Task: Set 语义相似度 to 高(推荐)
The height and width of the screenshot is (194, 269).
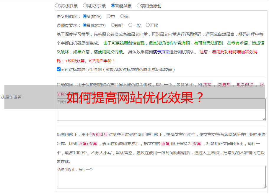Action: coord(84,17)
